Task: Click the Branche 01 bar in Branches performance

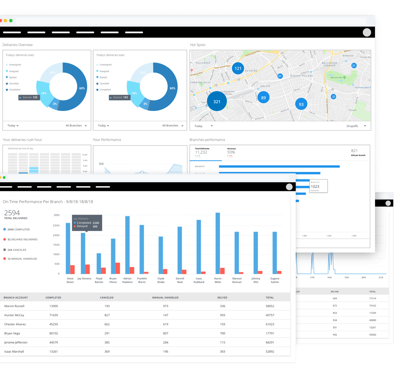Action: click(279, 167)
